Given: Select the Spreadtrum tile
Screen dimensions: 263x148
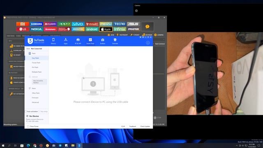Looking at the screenshot, I should click(x=133, y=29).
